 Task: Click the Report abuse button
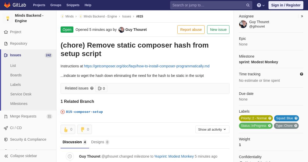coord(191,30)
